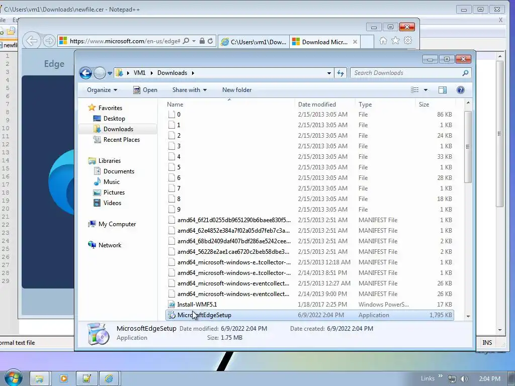The width and height of the screenshot is (515, 386).
Task: Click Windows Start button
Action: [14, 378]
